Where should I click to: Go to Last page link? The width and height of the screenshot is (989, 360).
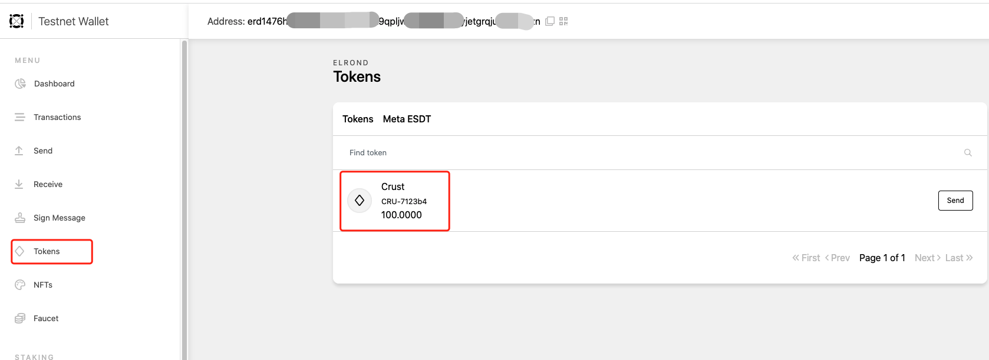point(959,258)
